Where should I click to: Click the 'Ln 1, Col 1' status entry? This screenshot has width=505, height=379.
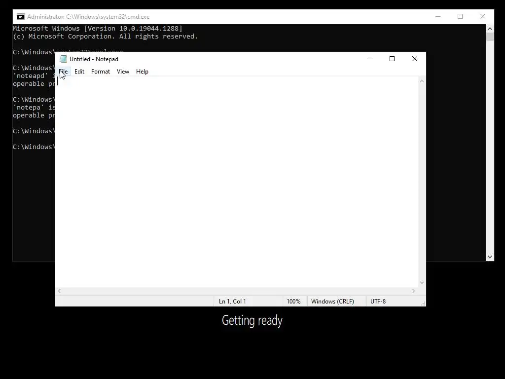(232, 302)
